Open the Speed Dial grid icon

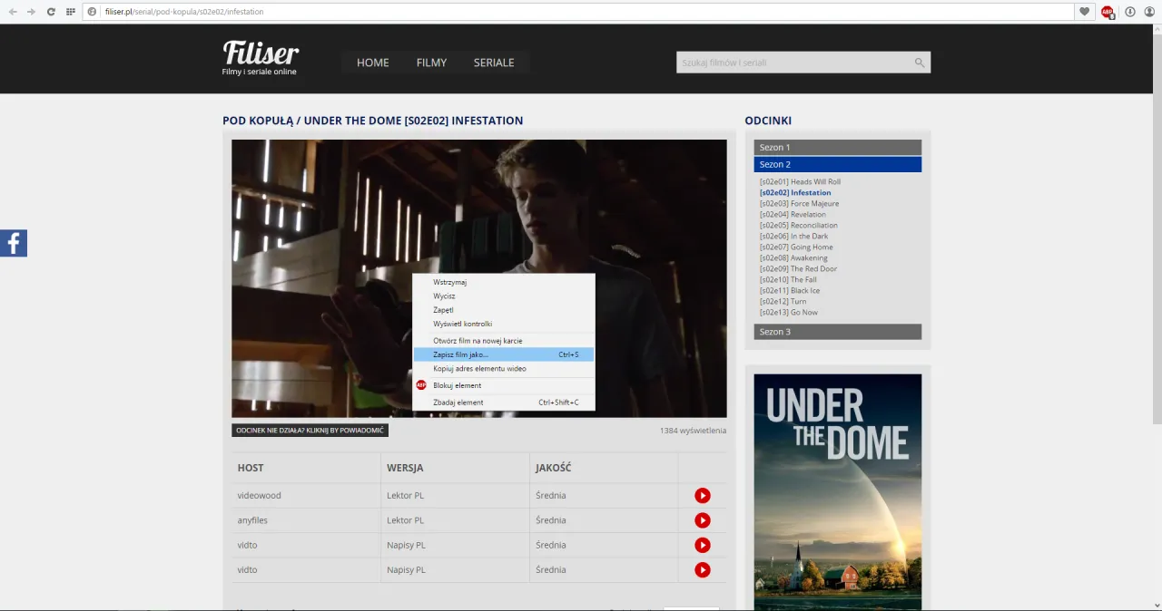tap(71, 12)
